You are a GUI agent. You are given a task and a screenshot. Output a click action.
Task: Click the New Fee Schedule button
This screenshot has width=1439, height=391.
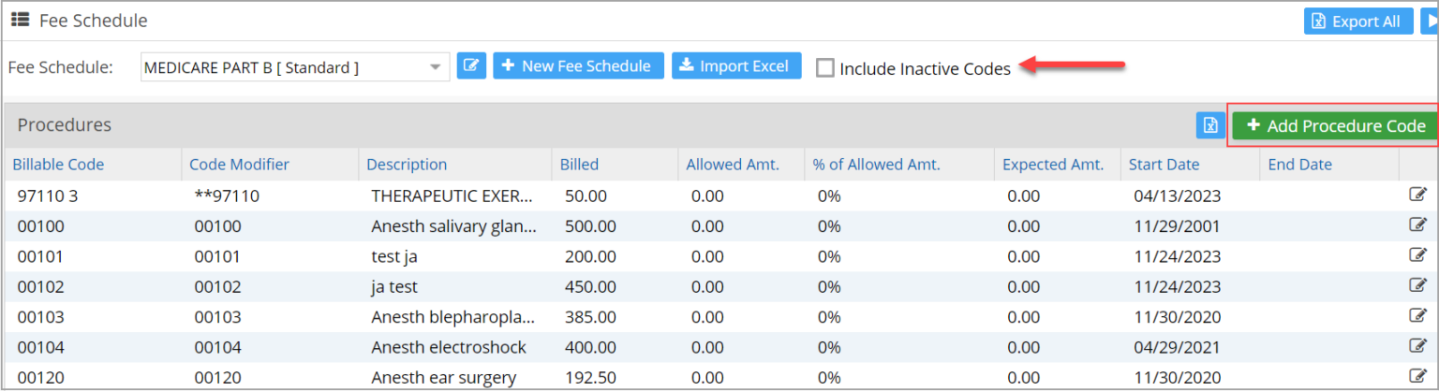coord(578,66)
